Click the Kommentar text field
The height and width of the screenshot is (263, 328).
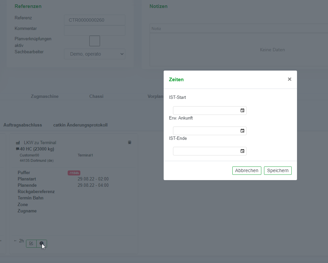95,30
